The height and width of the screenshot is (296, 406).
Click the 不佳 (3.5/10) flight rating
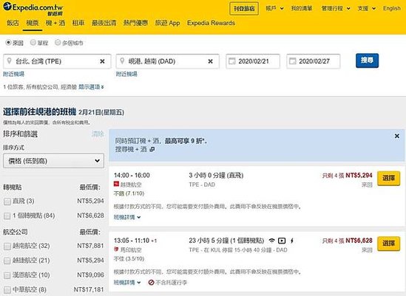129,258
